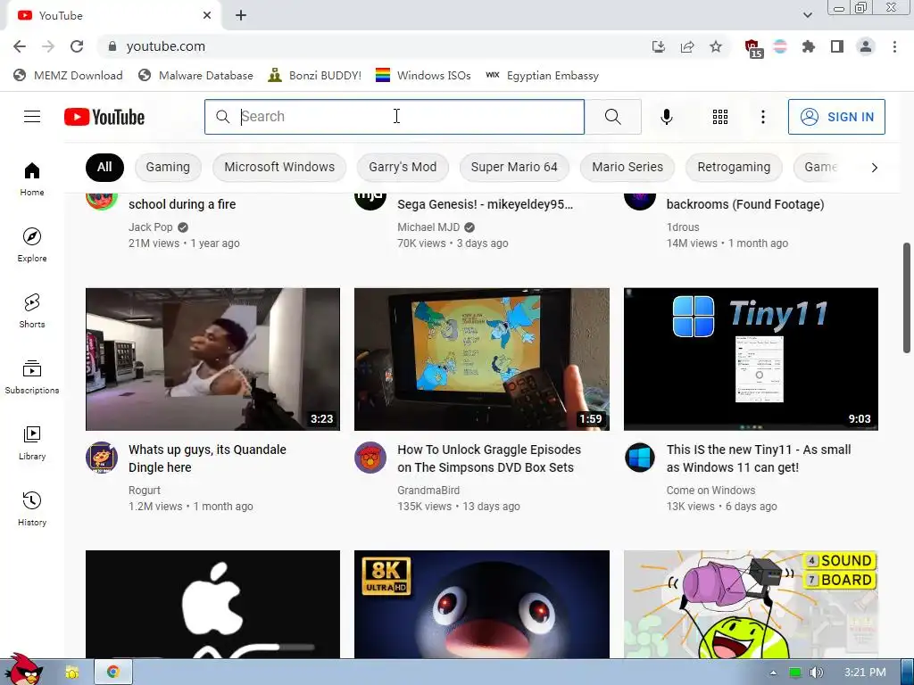
Task: Open the YouTube apps grid icon
Action: click(720, 117)
